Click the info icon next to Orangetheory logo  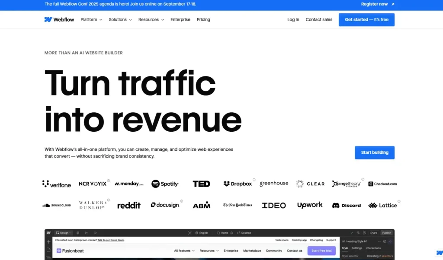click(363, 179)
